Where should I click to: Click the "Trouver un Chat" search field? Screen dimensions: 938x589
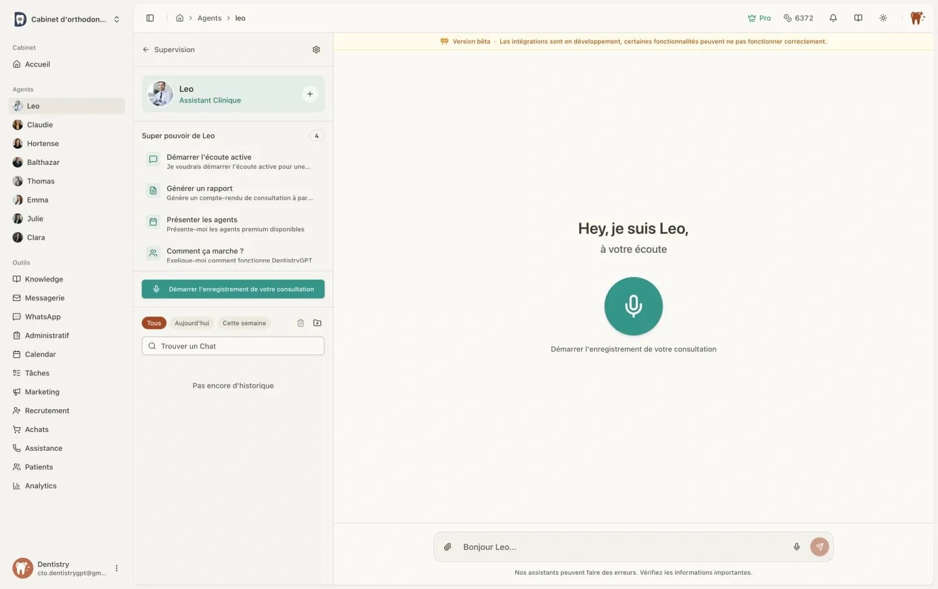(233, 346)
